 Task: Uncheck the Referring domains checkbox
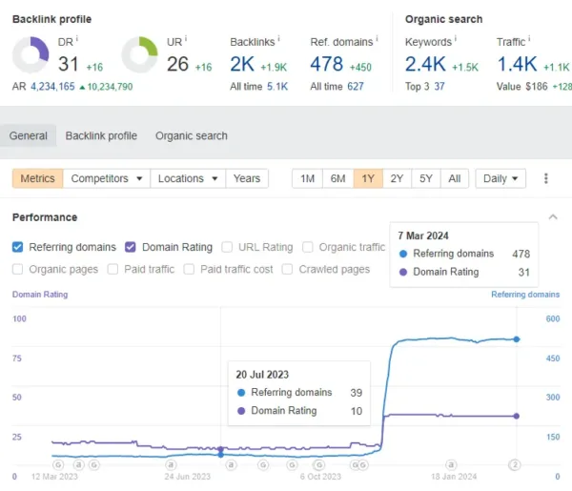[x=18, y=247]
